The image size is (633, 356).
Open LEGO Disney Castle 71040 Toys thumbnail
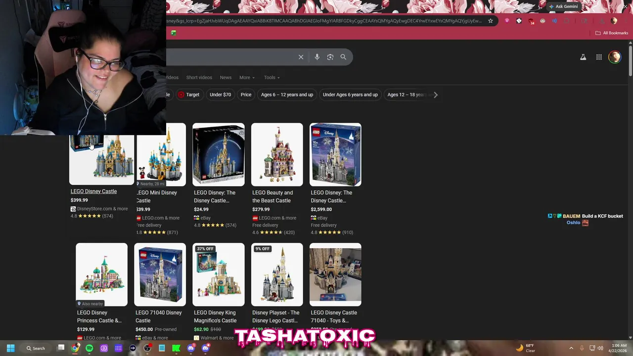335,274
